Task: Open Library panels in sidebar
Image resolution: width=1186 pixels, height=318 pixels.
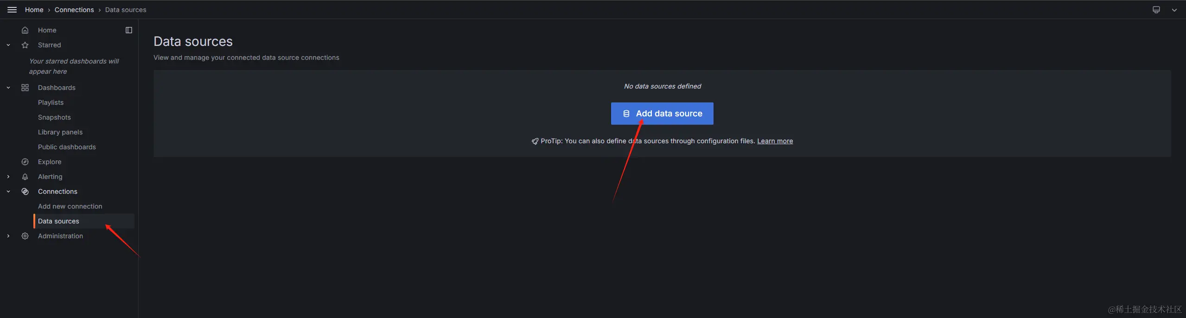Action: pyautogui.click(x=60, y=132)
